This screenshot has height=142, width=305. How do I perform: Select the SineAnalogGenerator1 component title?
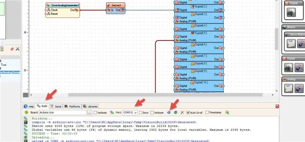point(63,5)
